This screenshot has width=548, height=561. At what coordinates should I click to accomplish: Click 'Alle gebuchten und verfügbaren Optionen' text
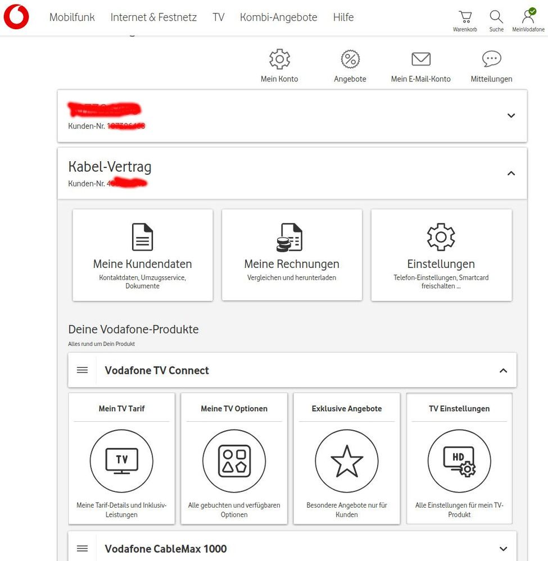click(x=234, y=510)
